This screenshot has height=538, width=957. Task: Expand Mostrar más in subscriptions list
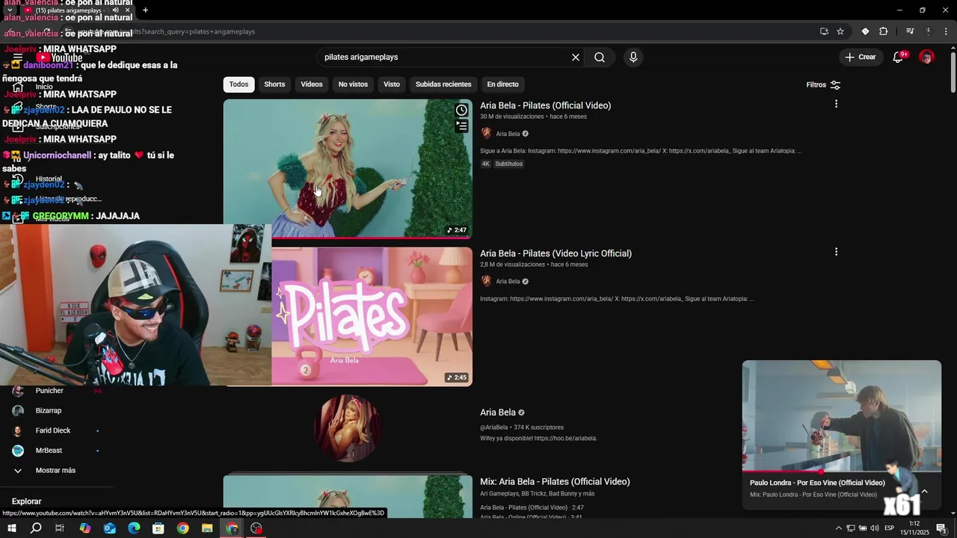[x=55, y=471]
